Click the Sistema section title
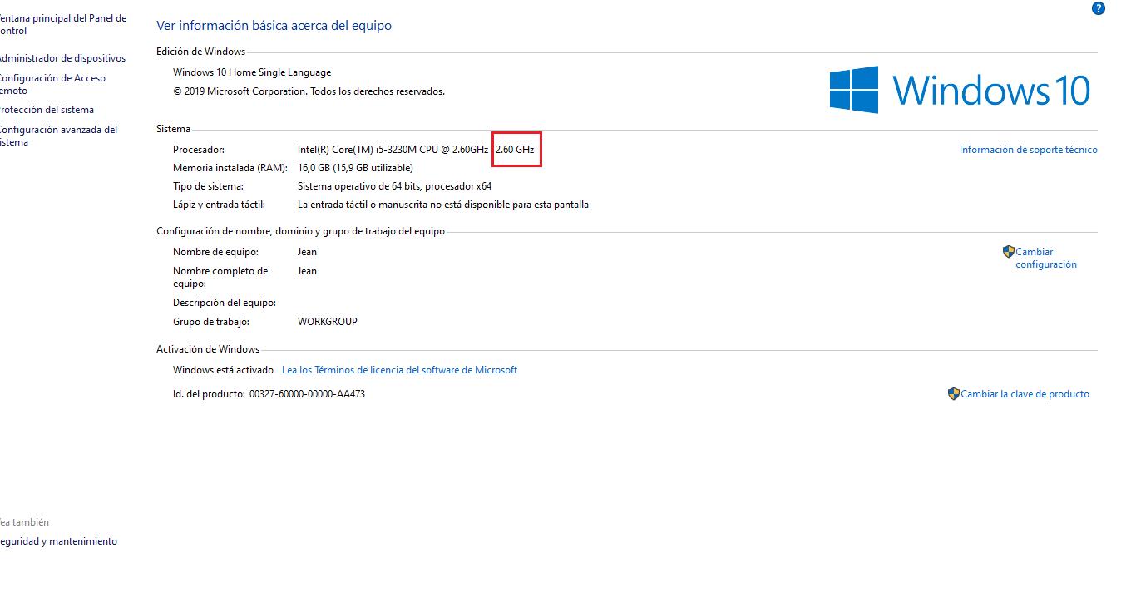Screen dimensions: 1136x612 pos(173,129)
